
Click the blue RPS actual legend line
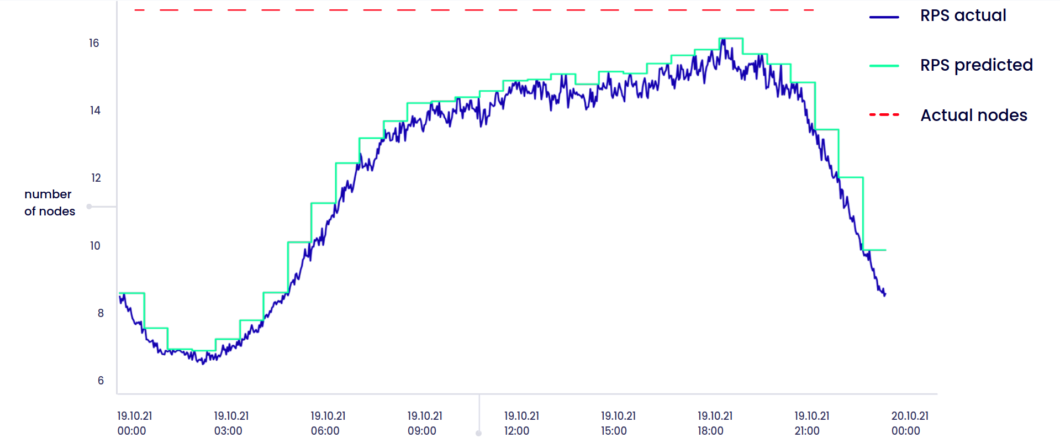point(884,17)
